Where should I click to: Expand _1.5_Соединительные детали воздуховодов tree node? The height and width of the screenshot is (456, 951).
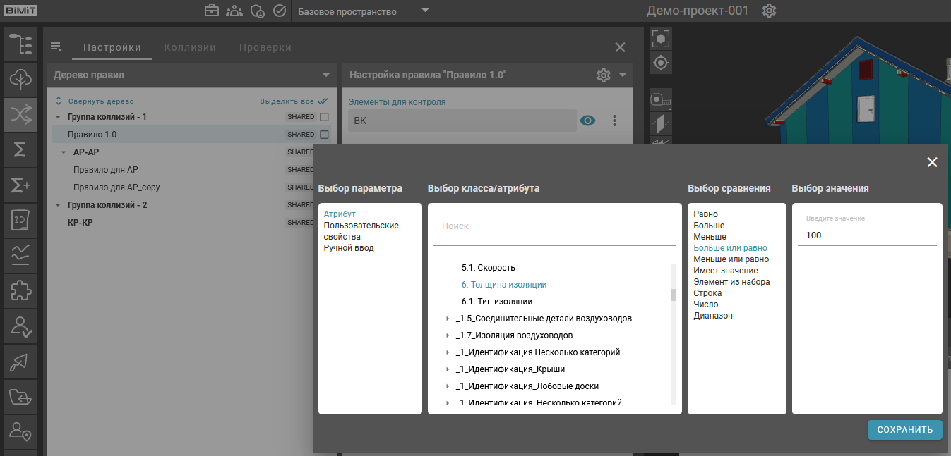[448, 319]
